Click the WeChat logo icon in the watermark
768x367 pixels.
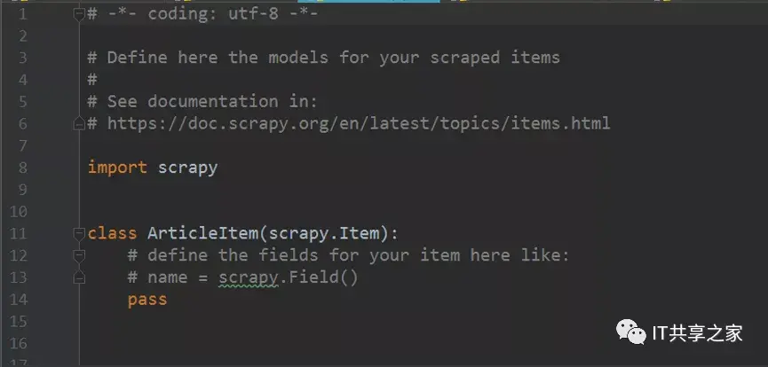pos(631,332)
